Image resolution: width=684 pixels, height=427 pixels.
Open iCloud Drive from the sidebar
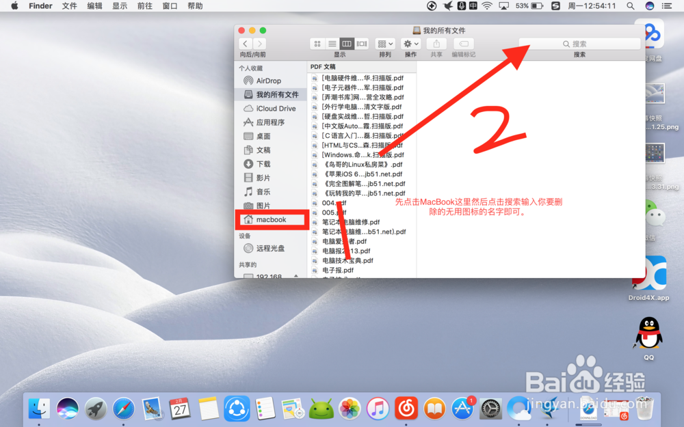[x=270, y=109]
